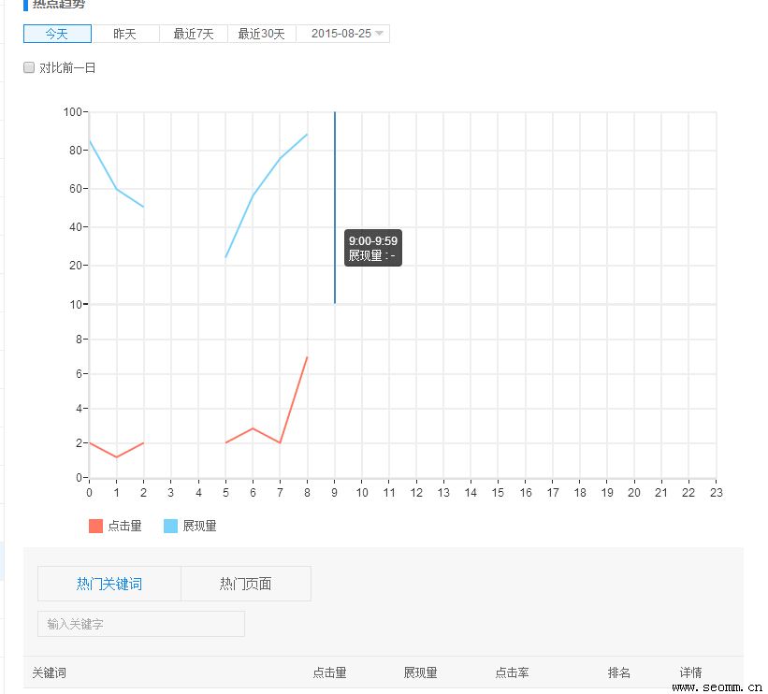Sort by the 点击量 table column header

coord(329,672)
